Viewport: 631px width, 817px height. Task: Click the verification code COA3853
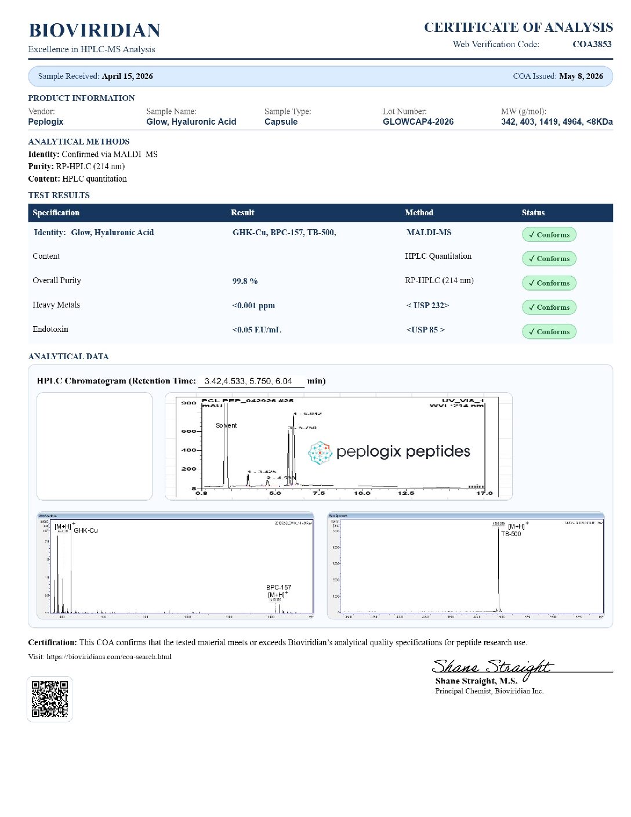pos(592,44)
